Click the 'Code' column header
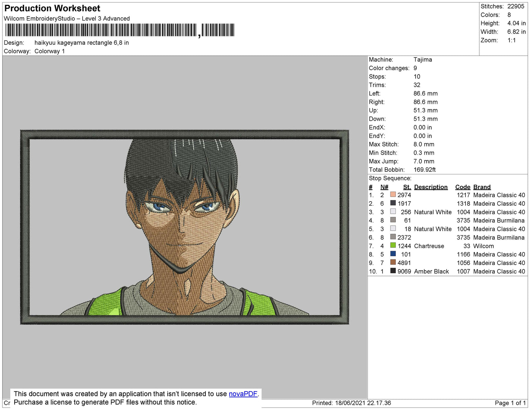Viewport: 530px width, 410px height. [x=463, y=187]
